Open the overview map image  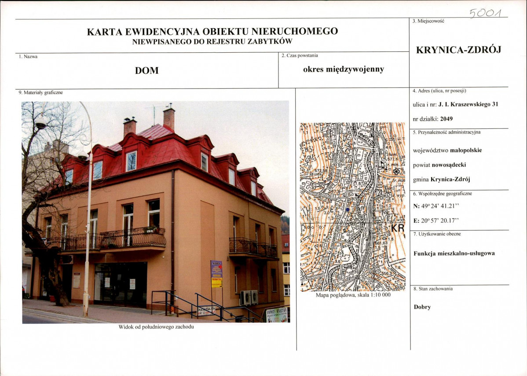[x=352, y=207]
